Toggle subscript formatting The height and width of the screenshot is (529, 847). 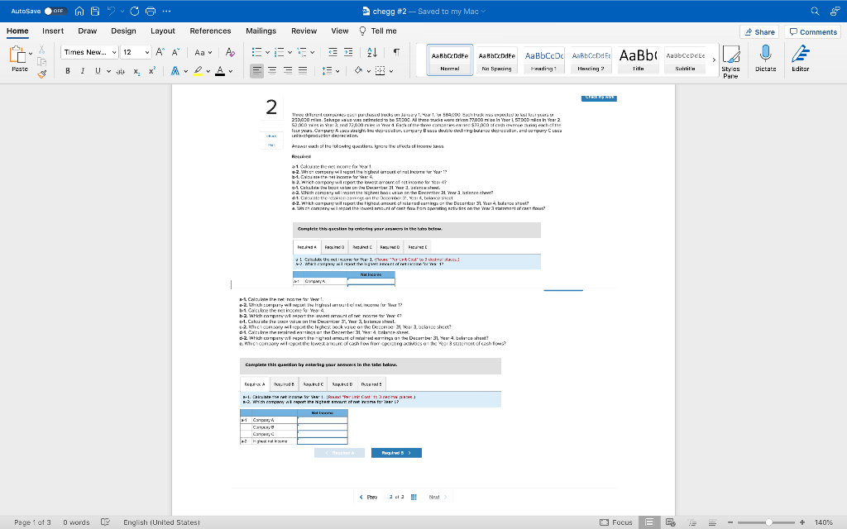click(136, 71)
